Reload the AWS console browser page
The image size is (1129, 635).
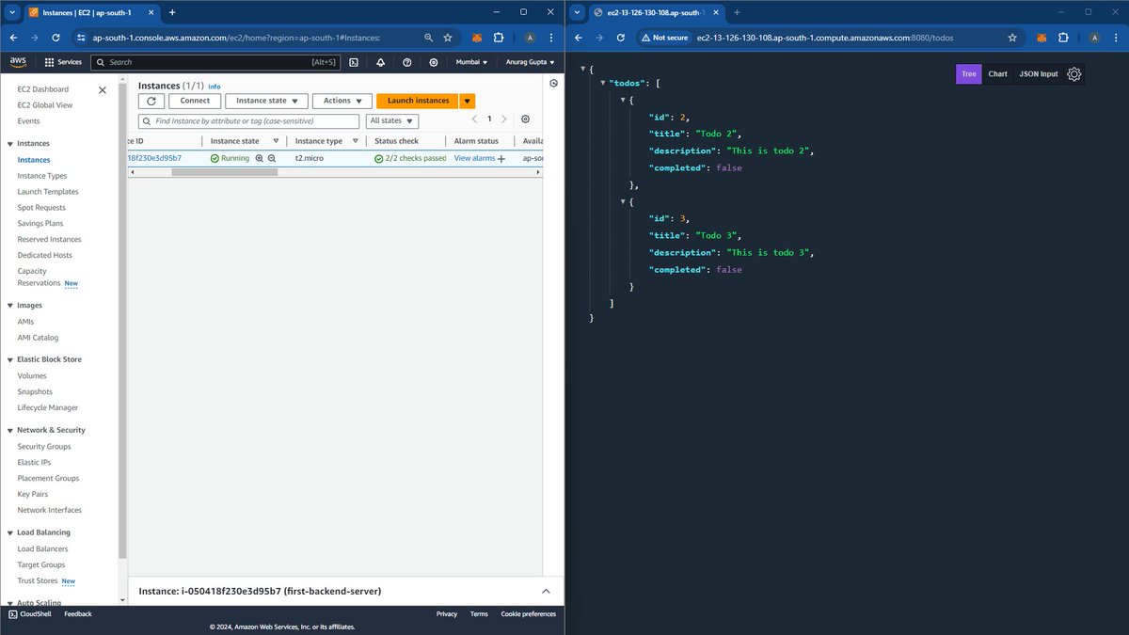(56, 38)
